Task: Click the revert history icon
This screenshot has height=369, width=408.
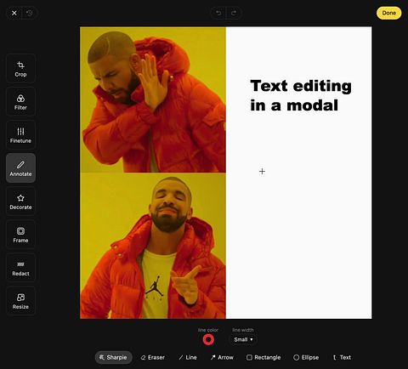Action: pyautogui.click(x=30, y=13)
